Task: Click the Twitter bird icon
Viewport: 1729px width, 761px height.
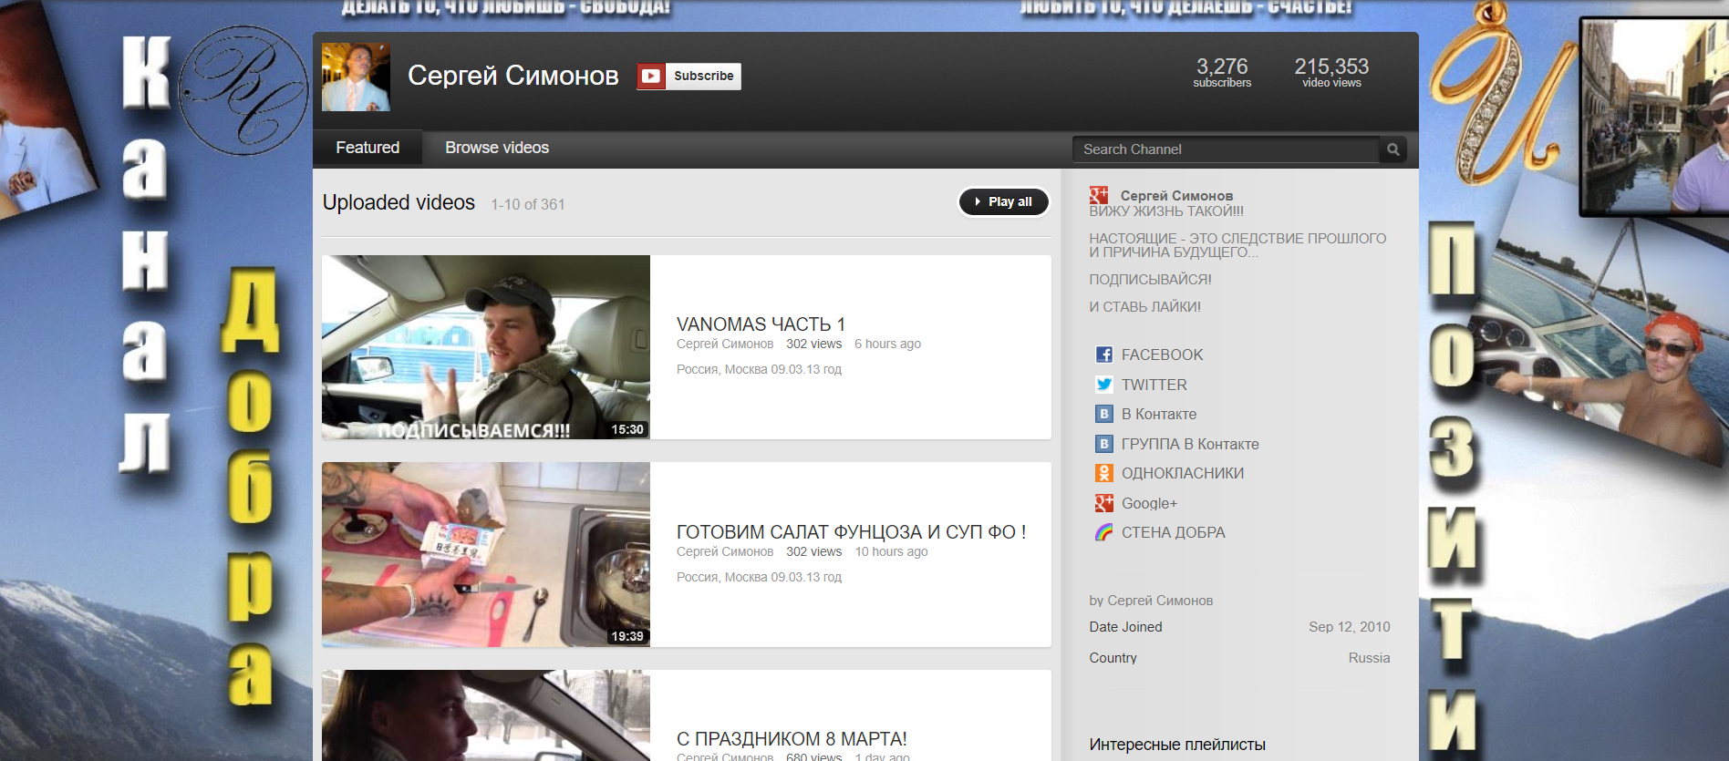Action: (1103, 385)
